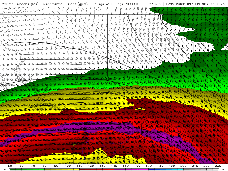Click the 90 value on the color scale

(x=56, y=166)
